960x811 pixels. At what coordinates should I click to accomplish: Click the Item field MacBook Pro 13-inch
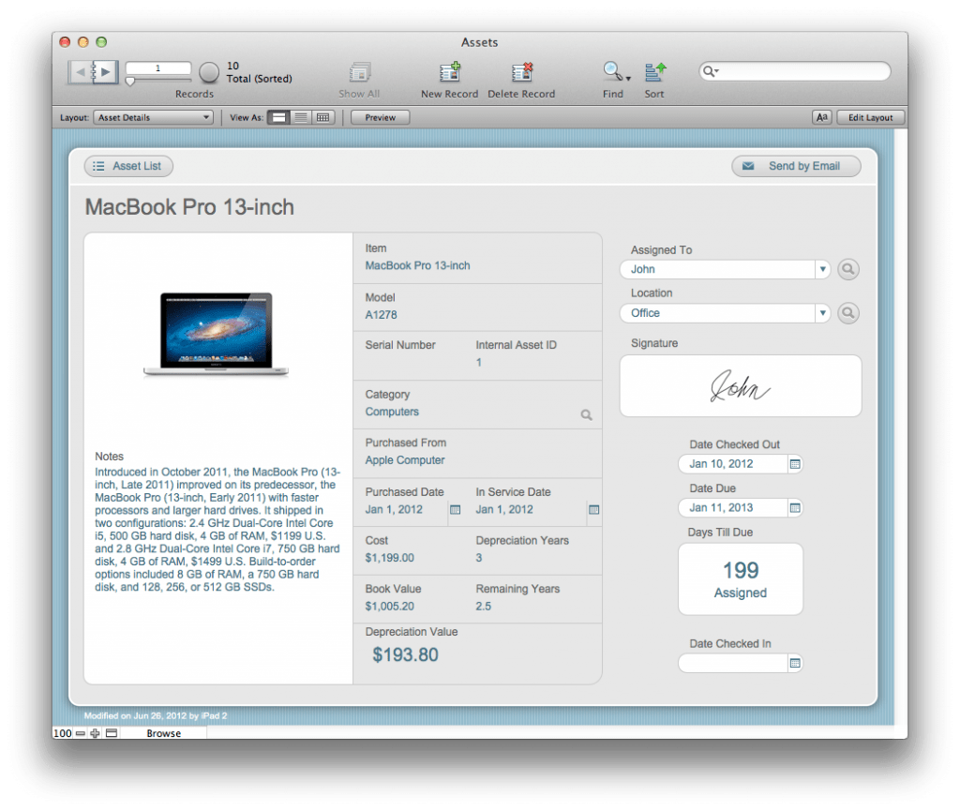click(x=417, y=265)
